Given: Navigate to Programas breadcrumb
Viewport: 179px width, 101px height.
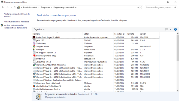Looking at the screenshot, I should pos(45,7).
